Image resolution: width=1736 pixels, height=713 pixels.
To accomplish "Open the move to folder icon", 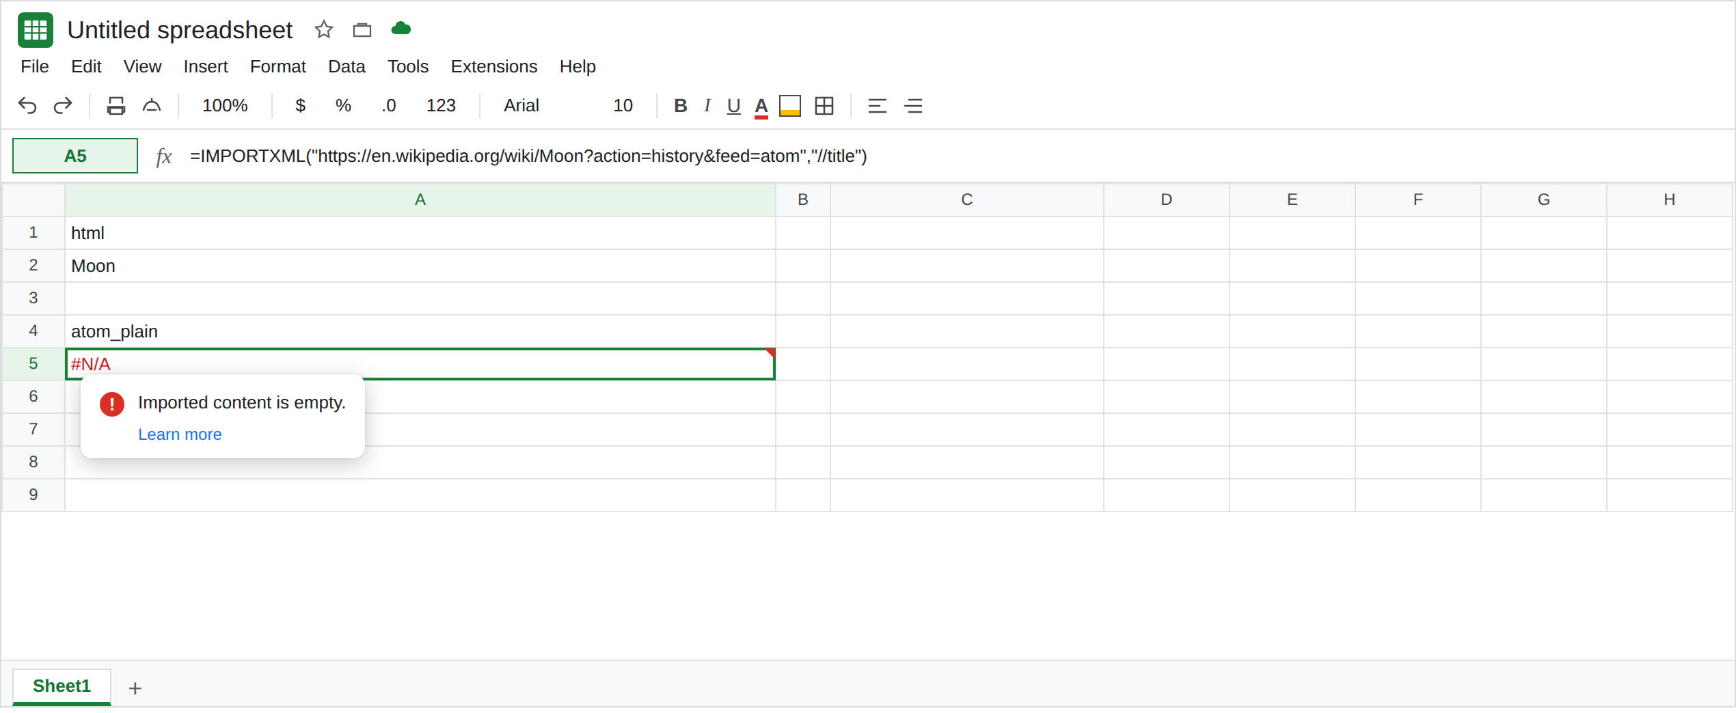I will pyautogui.click(x=362, y=30).
